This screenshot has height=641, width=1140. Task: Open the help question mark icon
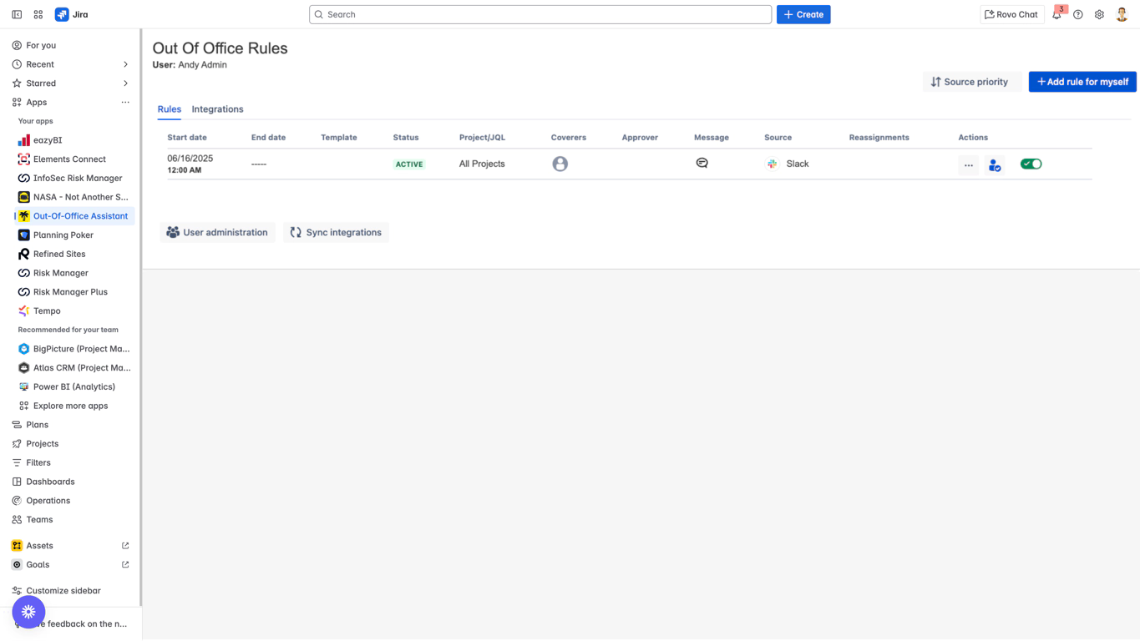point(1078,14)
